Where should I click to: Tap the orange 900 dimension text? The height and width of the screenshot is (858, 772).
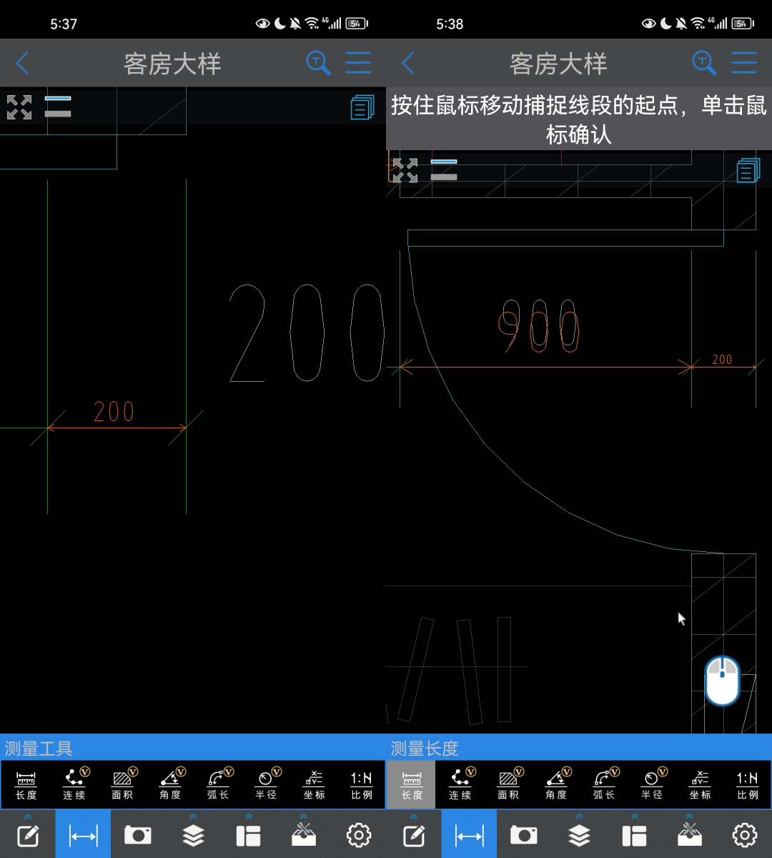tap(538, 327)
